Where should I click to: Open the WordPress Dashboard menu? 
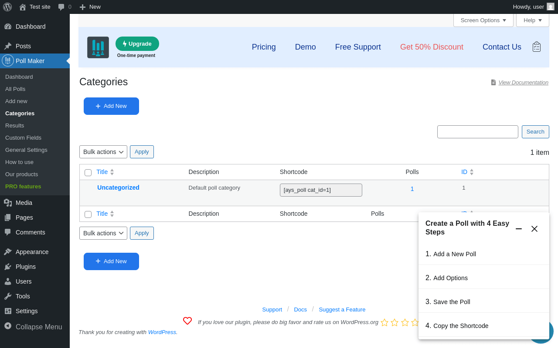coord(35,27)
